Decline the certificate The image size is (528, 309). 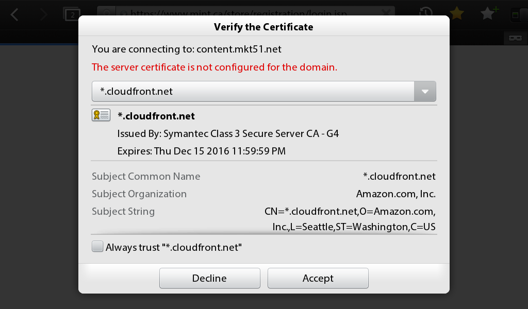pos(210,278)
